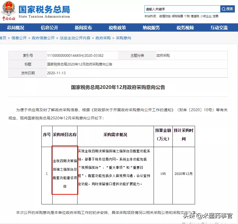Open the 新闻发布 nav menu
Image resolution: width=238 pixels, height=224 pixels.
83,28
